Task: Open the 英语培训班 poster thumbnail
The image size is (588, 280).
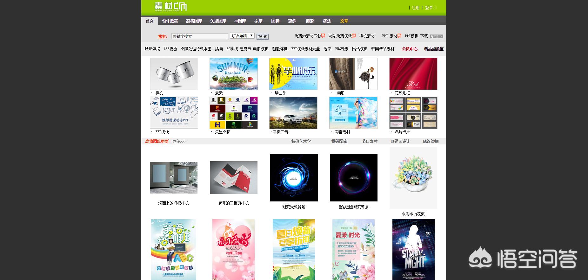Action: pos(174,250)
